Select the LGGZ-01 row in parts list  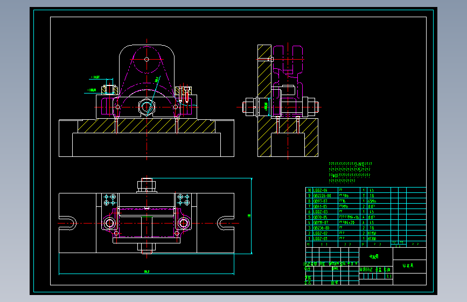tap(366, 239)
